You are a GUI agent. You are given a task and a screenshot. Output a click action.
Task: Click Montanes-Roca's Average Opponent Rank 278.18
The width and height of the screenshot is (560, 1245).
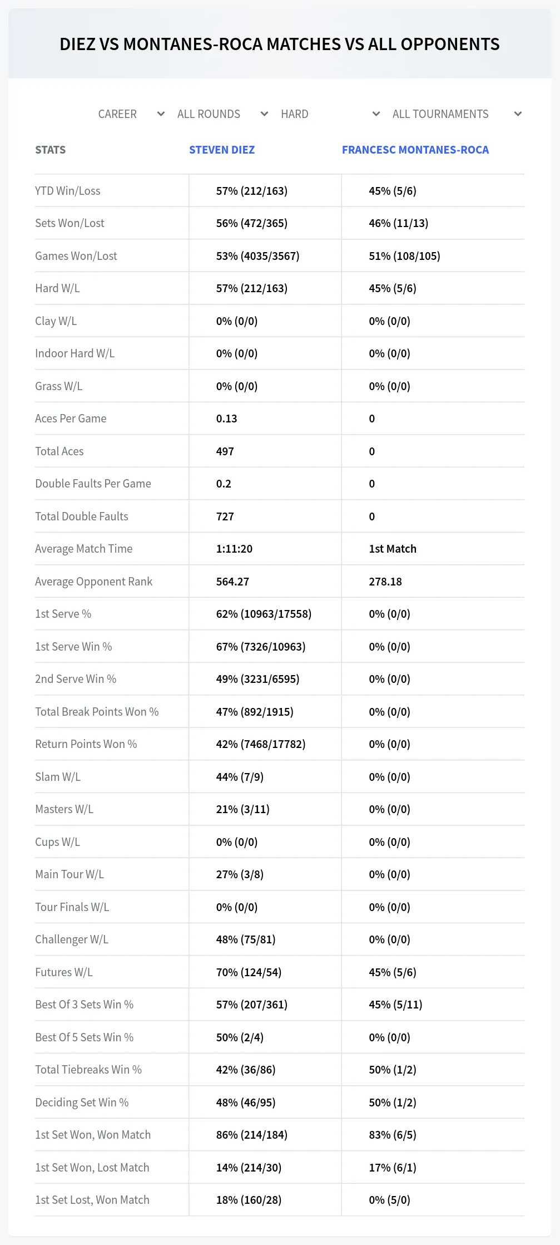pos(385,582)
